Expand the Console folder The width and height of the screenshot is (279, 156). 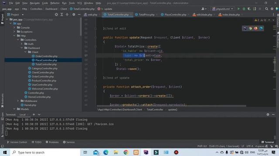click(x=14, y=28)
